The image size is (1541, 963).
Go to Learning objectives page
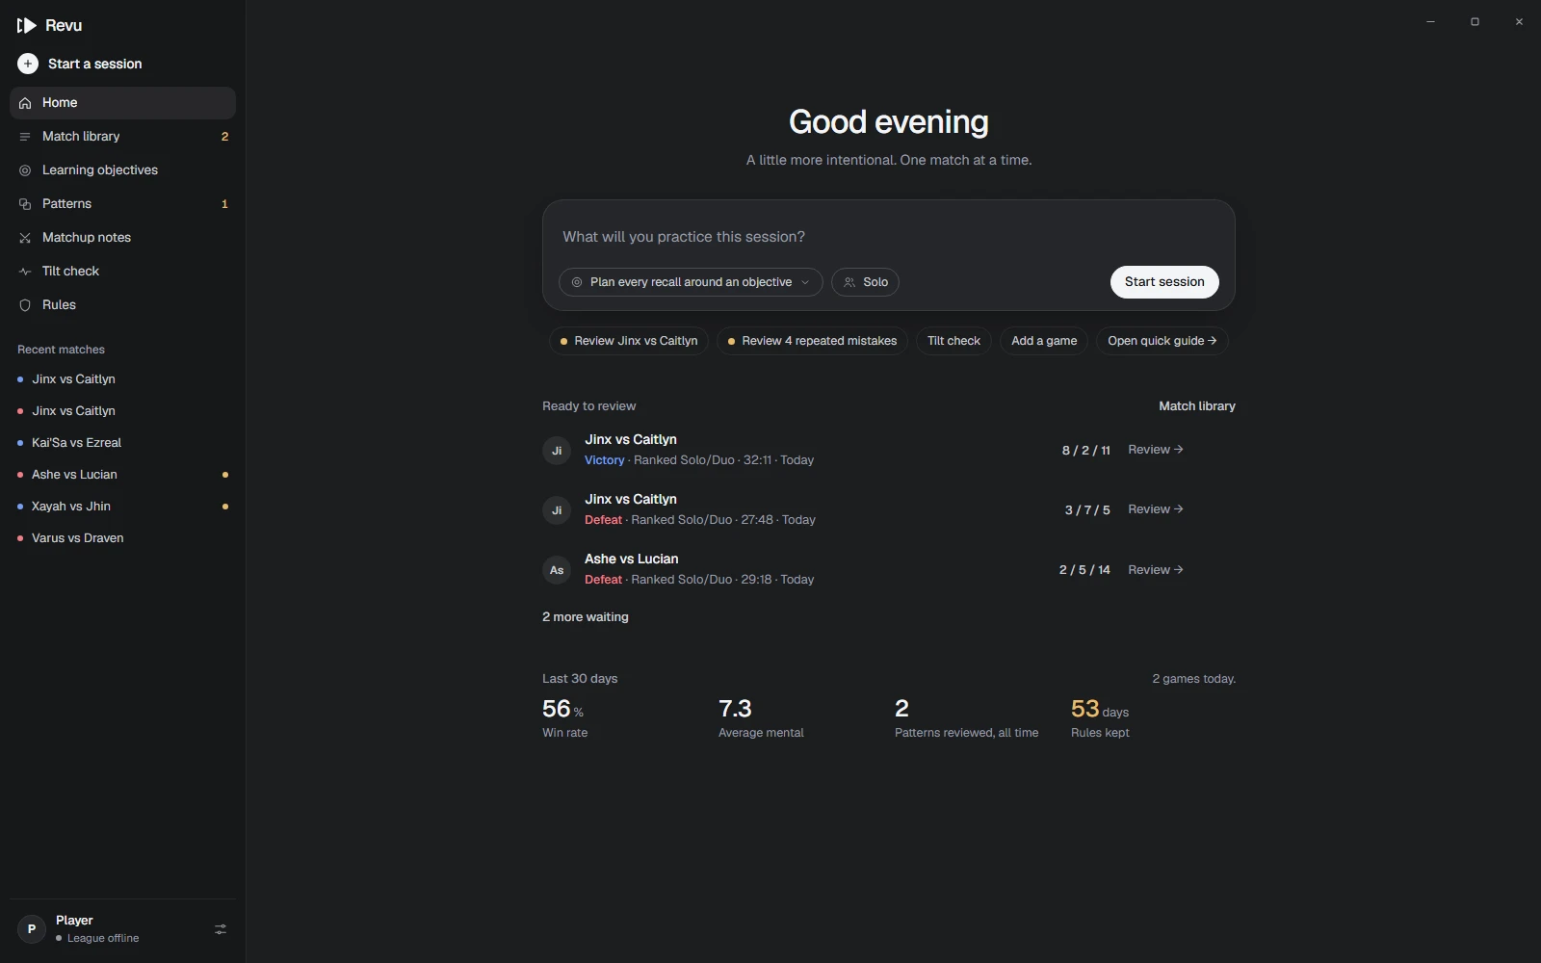[x=122, y=170]
